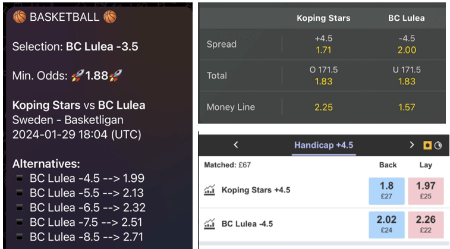Lay BC Lulea -4.5 at 2.26
Viewport: 450px width, 249px height.
[426, 225]
